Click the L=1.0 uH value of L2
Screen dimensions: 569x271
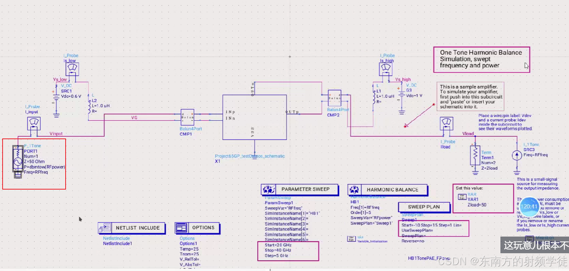coord(101,106)
